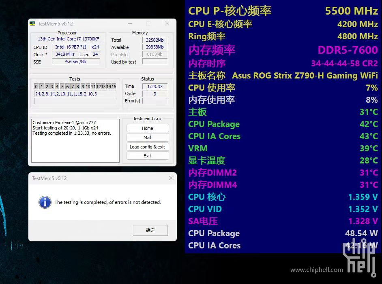The image size is (382, 284).
Task: Select the Total memory value 32582Mb field
Action: point(155,40)
